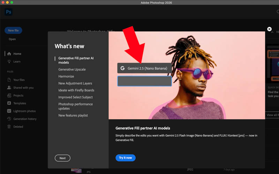Click the Try it now button
This screenshot has height=174, width=279.
126,158
